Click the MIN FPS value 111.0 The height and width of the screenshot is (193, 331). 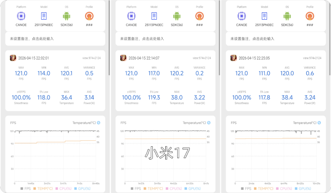[x=264, y=73]
